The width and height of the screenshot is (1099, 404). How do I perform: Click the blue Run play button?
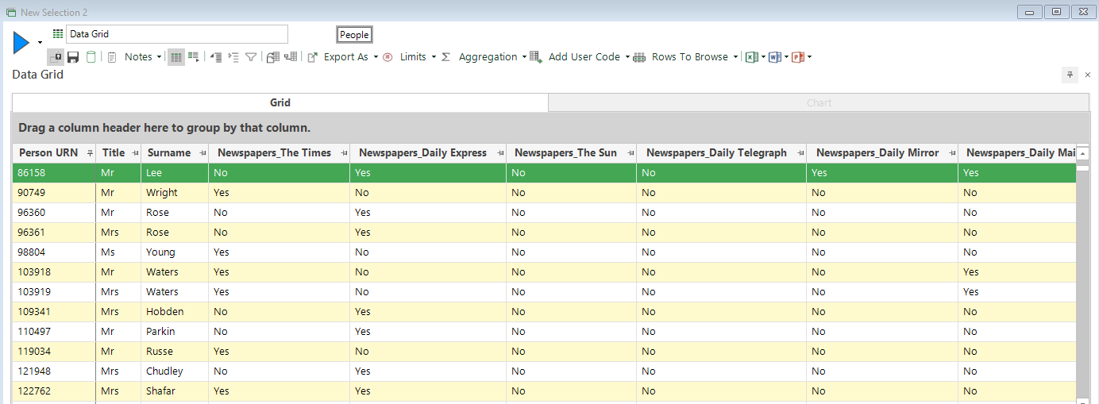[21, 42]
